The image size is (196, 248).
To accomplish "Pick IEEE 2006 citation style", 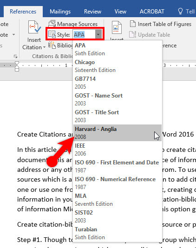I will 118,150.
